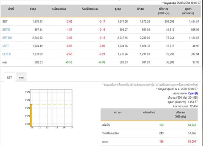Click mai low value 581.20
This screenshot has height=146, width=203.
146,62
